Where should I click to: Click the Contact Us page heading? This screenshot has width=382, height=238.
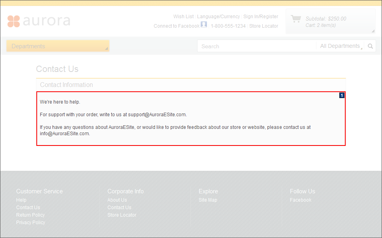coord(57,69)
